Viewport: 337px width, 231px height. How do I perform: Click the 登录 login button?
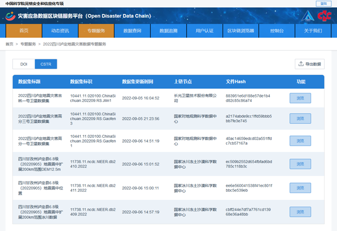[x=324, y=3]
